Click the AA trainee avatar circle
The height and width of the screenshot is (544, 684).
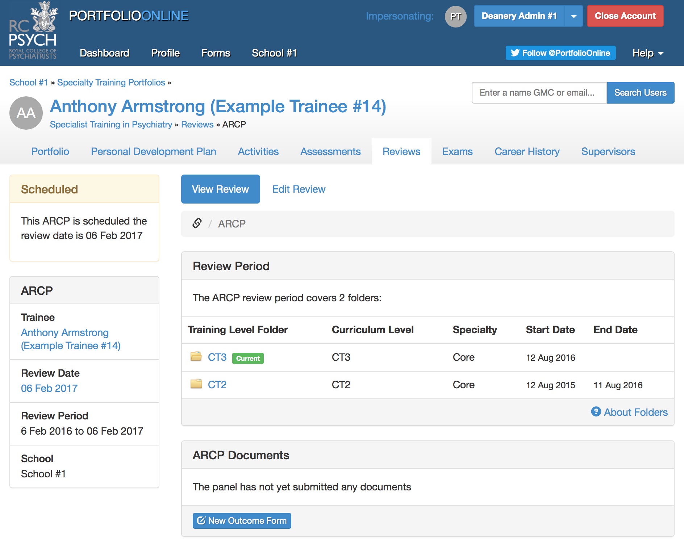[26, 113]
